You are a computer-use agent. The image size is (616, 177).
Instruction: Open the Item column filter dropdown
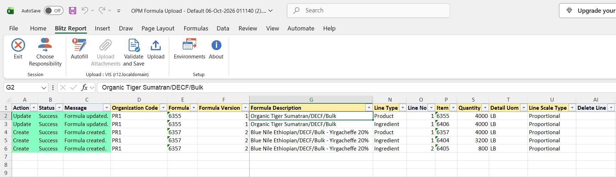click(x=453, y=108)
